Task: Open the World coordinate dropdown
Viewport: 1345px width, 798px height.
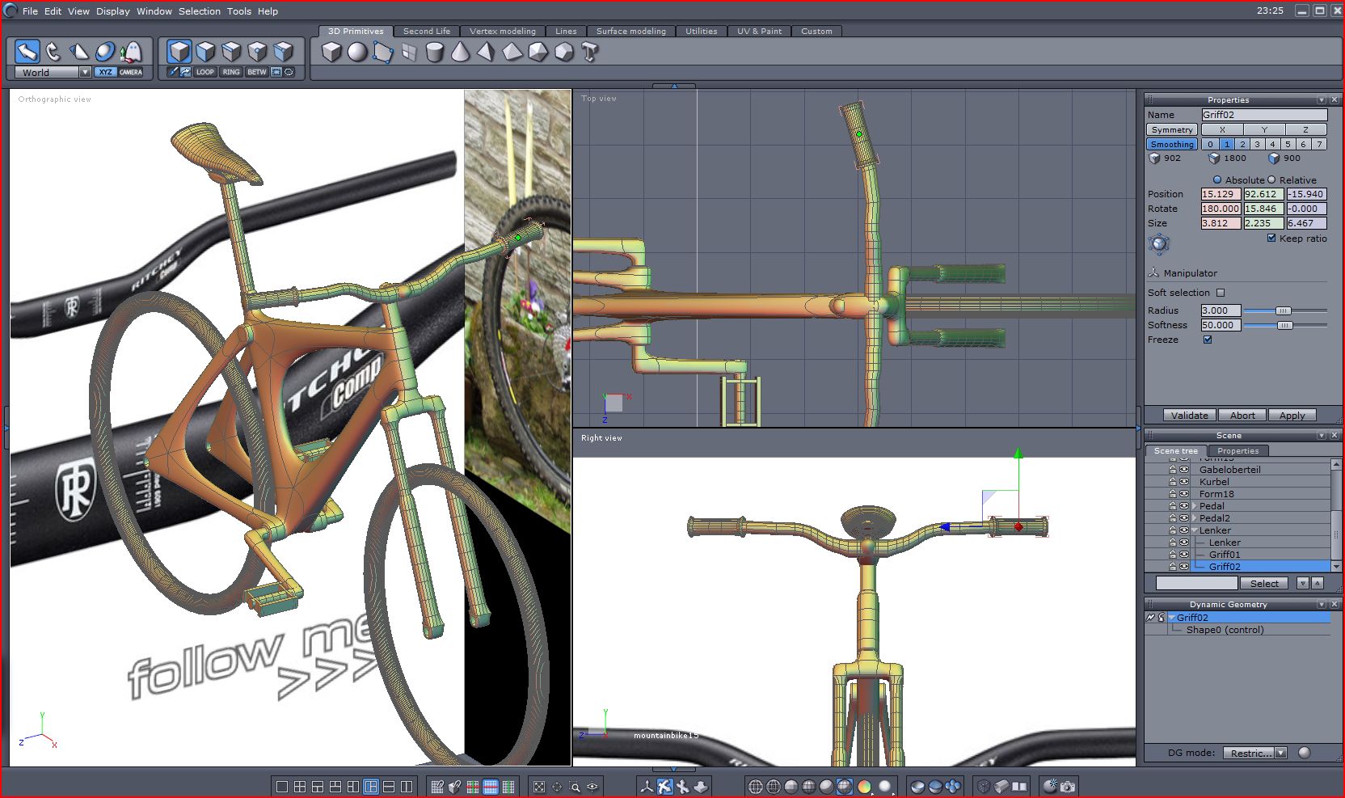Action: [x=85, y=73]
